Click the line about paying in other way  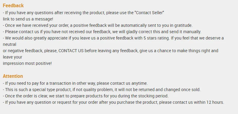pyautogui.click(x=75, y=84)
